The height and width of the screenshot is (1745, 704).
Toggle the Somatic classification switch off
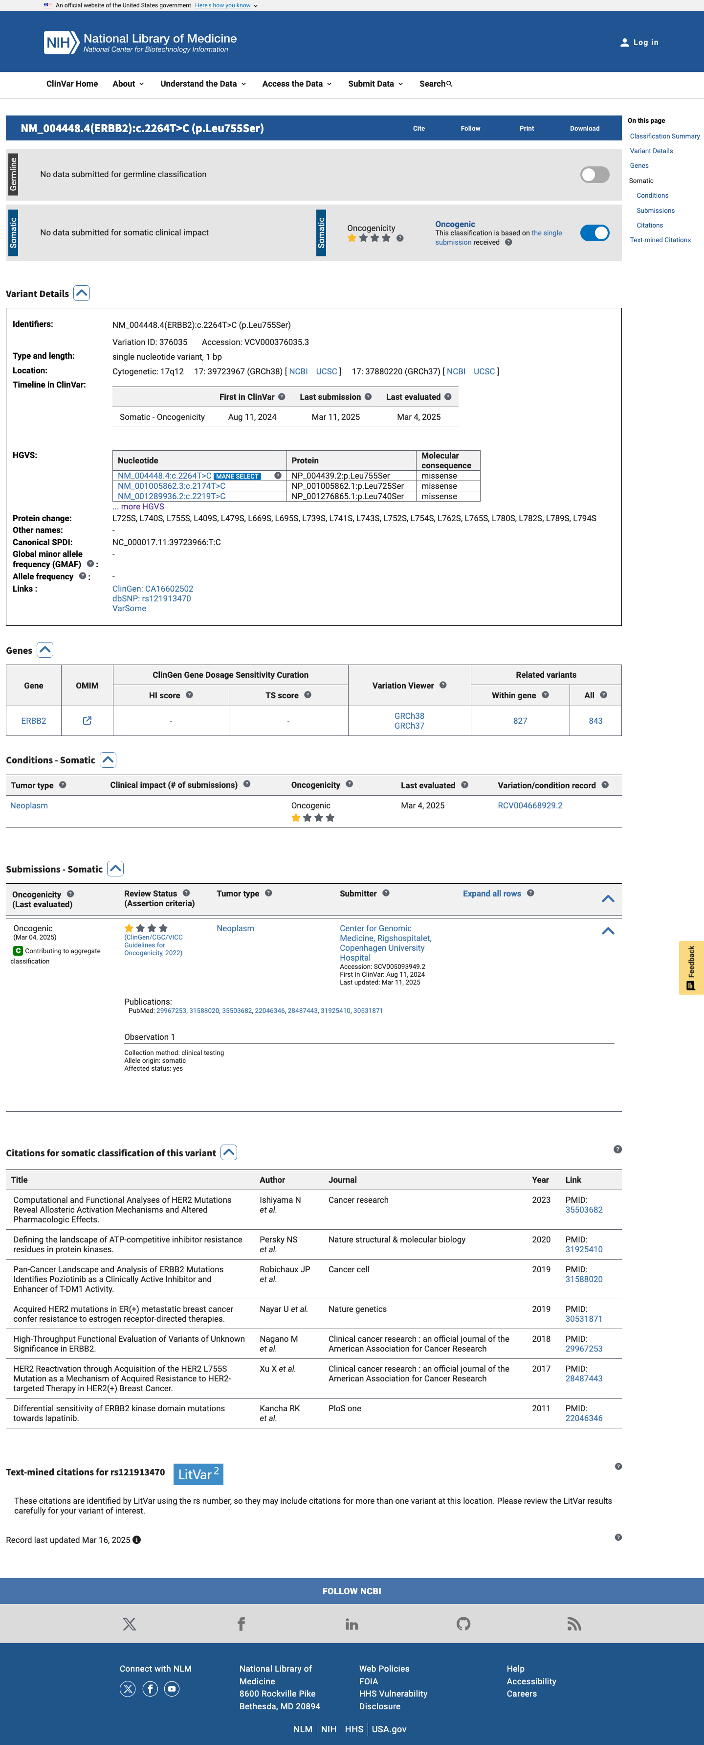coord(594,233)
